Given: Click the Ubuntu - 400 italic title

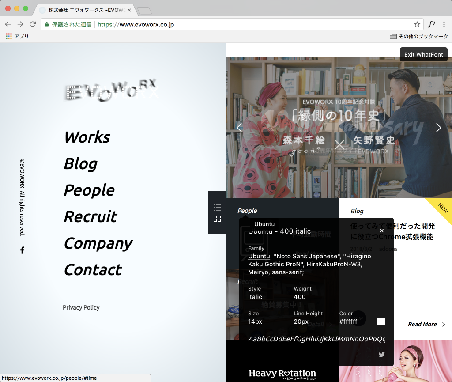Looking at the screenshot, I should tap(279, 231).
